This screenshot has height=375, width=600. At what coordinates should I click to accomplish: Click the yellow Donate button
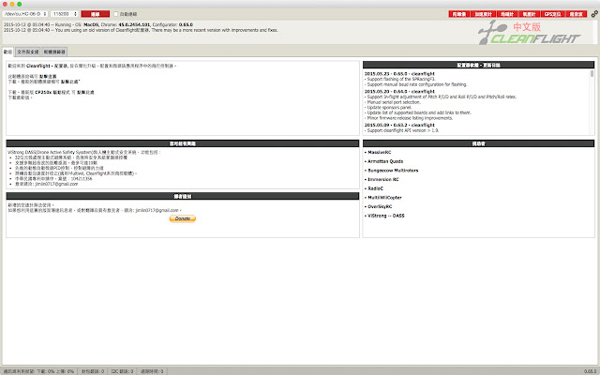183,218
